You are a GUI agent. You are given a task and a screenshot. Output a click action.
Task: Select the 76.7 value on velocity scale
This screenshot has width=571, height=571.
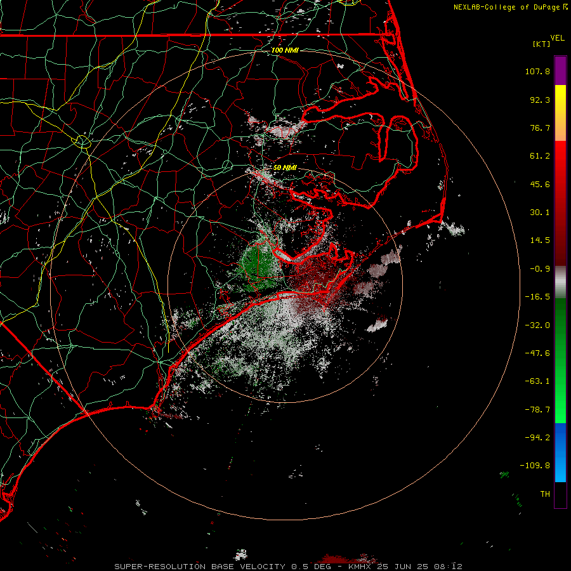(540, 128)
